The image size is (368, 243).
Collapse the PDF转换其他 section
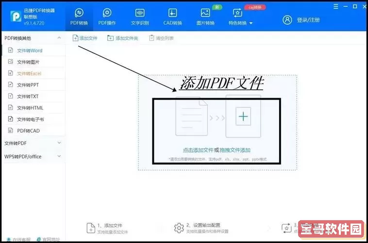(x=59, y=38)
